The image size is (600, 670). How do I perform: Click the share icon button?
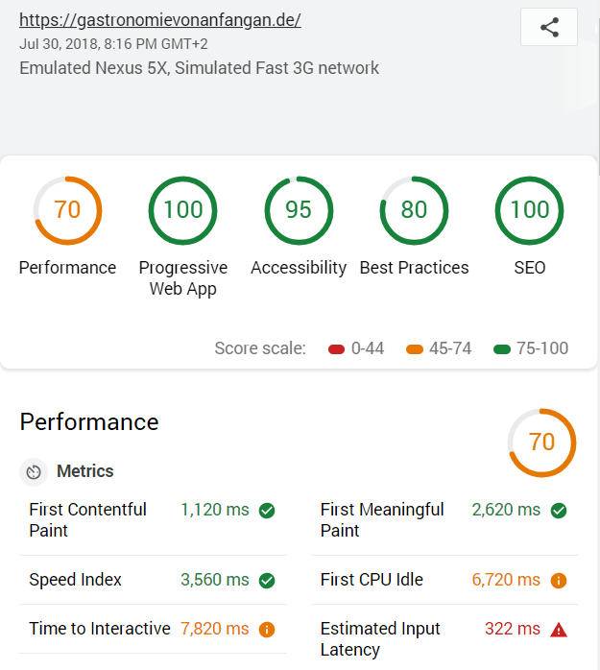[549, 27]
